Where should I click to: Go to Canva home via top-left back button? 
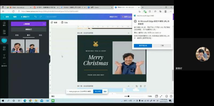(6, 17)
